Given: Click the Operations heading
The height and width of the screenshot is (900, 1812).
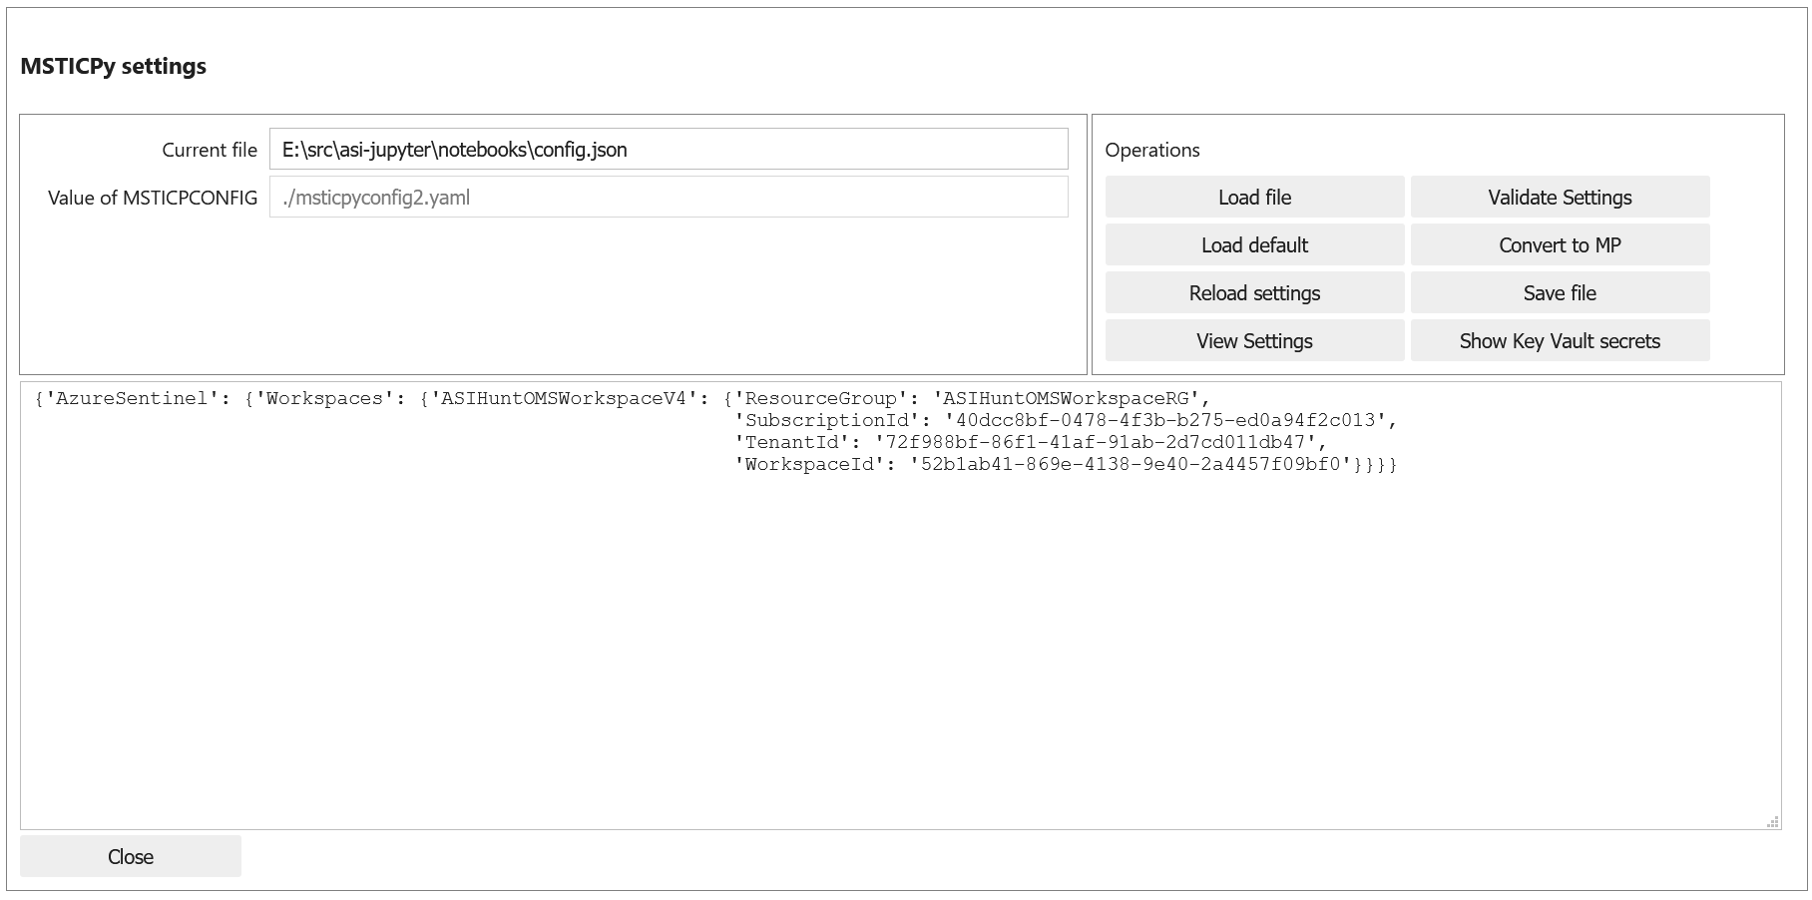Looking at the screenshot, I should 1152,150.
